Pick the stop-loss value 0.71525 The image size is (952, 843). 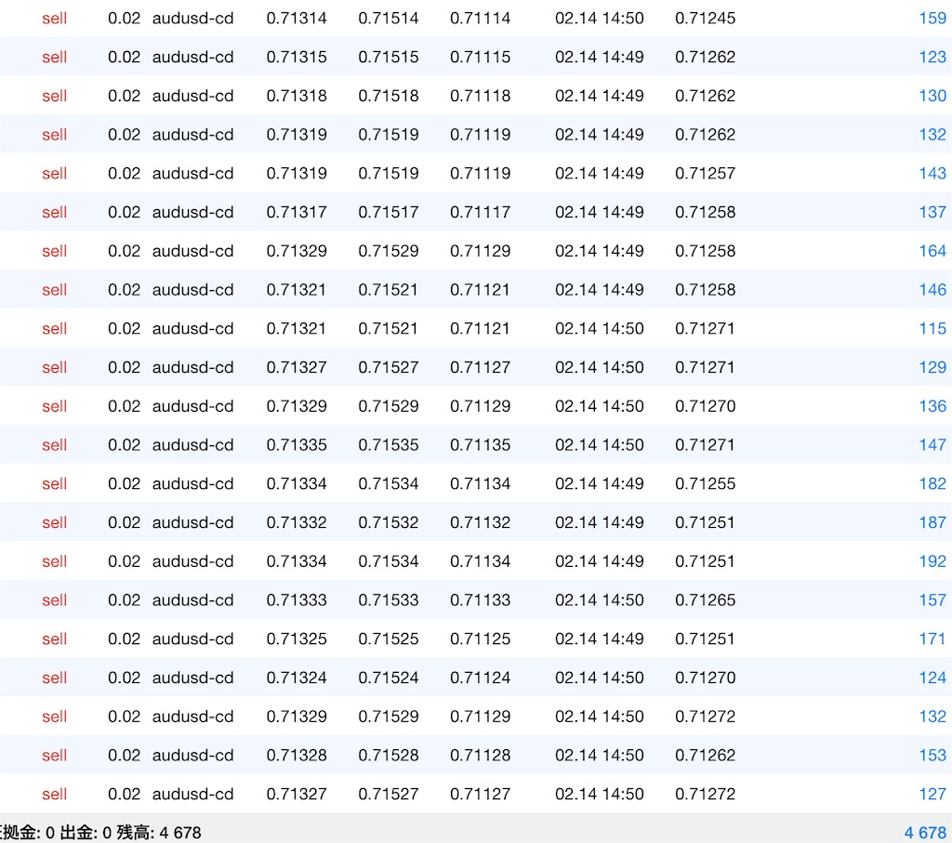tap(389, 639)
